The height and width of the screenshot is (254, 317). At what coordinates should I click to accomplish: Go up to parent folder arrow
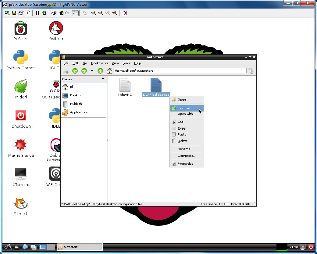(x=100, y=71)
